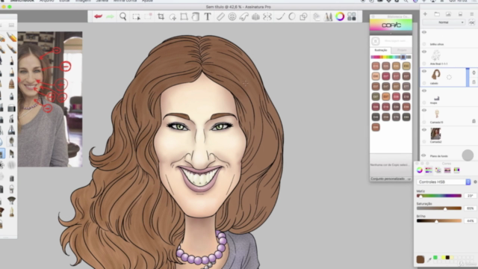The width and height of the screenshot is (478, 269).
Task: Select the Camada2 layer thumbnail
Action: (x=435, y=134)
